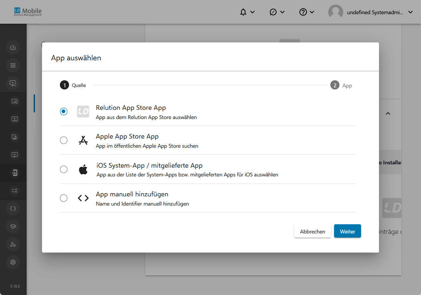Click the version number 5.18.2
Viewport: 421px width, 295px height.
click(15, 286)
